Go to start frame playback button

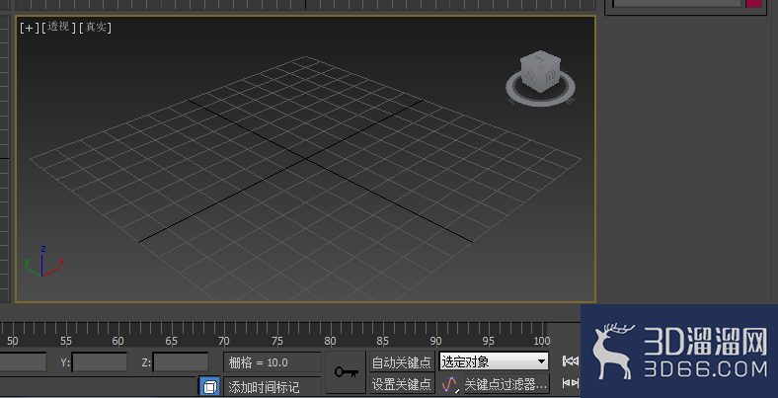571,361
